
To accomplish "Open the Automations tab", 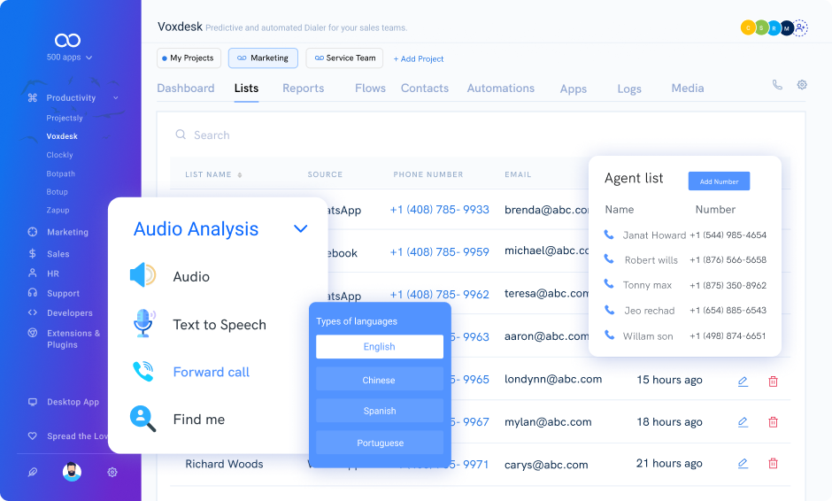I will coord(500,89).
